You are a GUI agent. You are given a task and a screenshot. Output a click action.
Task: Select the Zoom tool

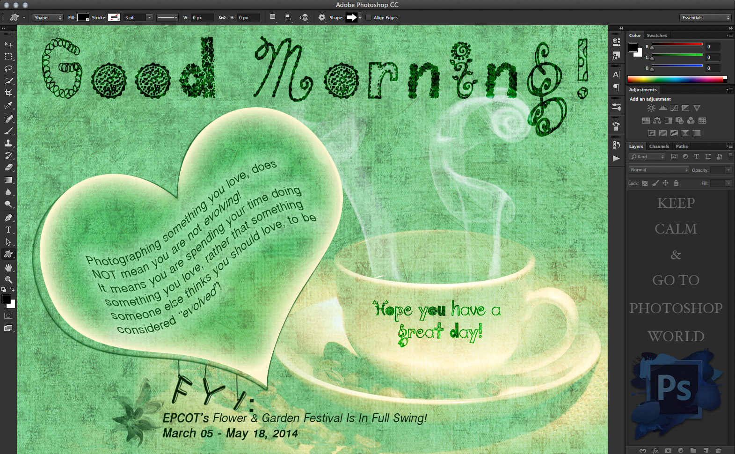[8, 280]
